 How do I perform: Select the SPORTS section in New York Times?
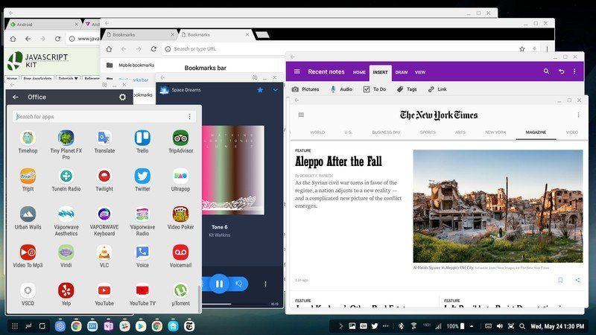tap(428, 133)
